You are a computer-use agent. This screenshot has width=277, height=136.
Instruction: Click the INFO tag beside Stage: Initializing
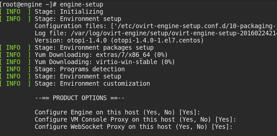[x=13, y=12]
